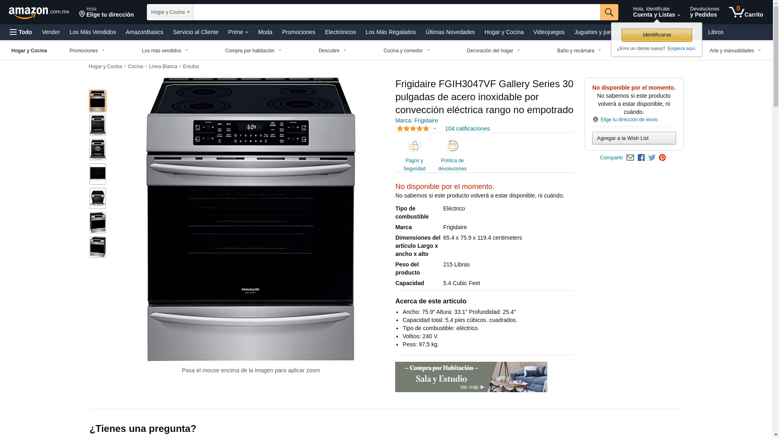The image size is (779, 438).
Task: Select the second product thumbnail image
Action: pyautogui.click(x=98, y=125)
